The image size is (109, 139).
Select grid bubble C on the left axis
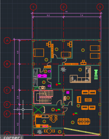click(7, 90)
